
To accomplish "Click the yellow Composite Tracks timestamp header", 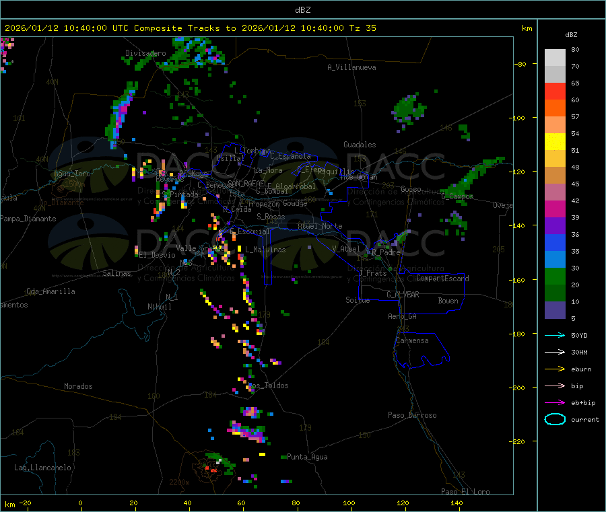I will [190, 28].
